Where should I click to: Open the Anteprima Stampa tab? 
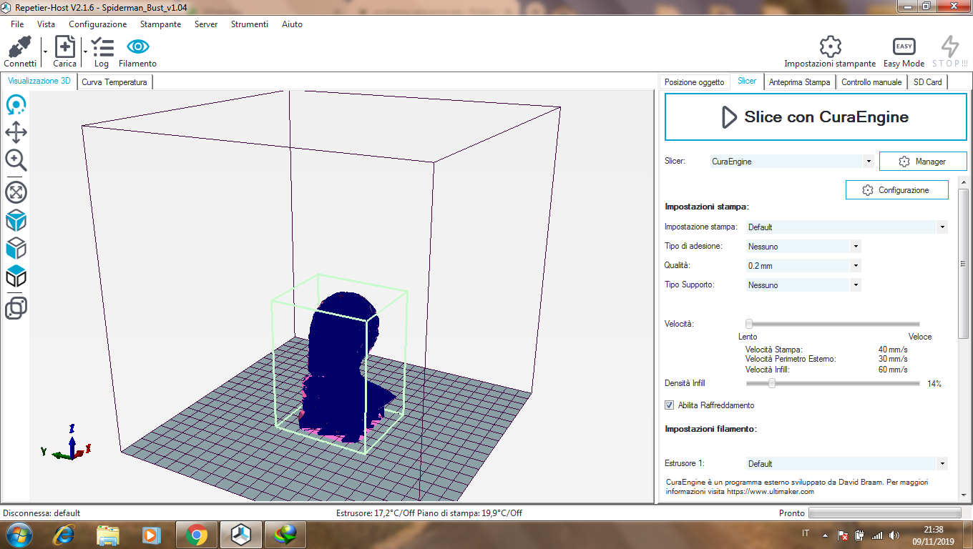click(800, 82)
